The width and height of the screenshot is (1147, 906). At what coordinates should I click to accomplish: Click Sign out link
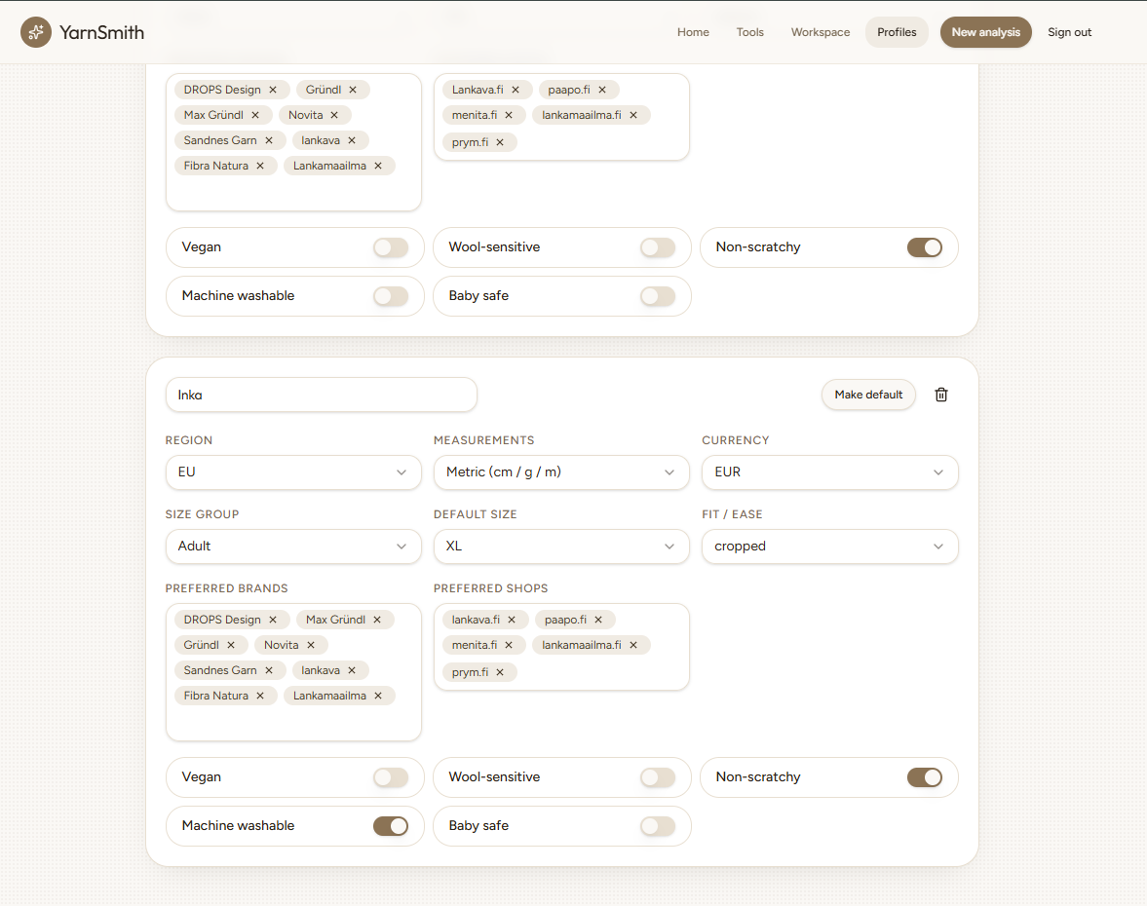(1069, 32)
